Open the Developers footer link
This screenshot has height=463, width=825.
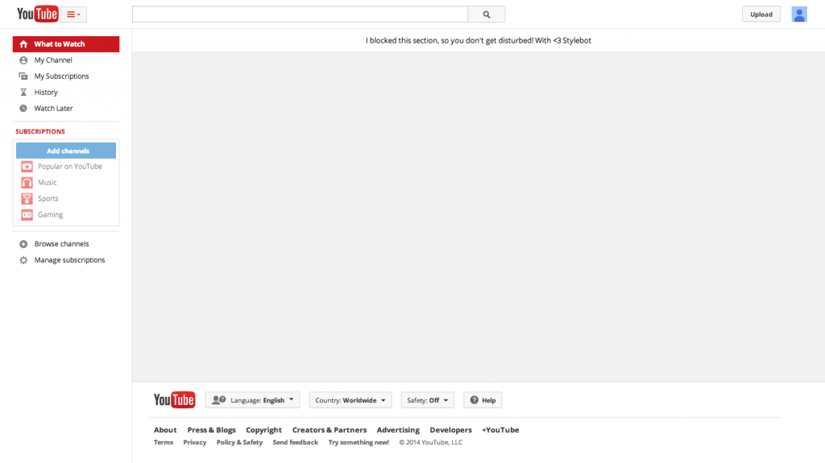pyautogui.click(x=451, y=430)
